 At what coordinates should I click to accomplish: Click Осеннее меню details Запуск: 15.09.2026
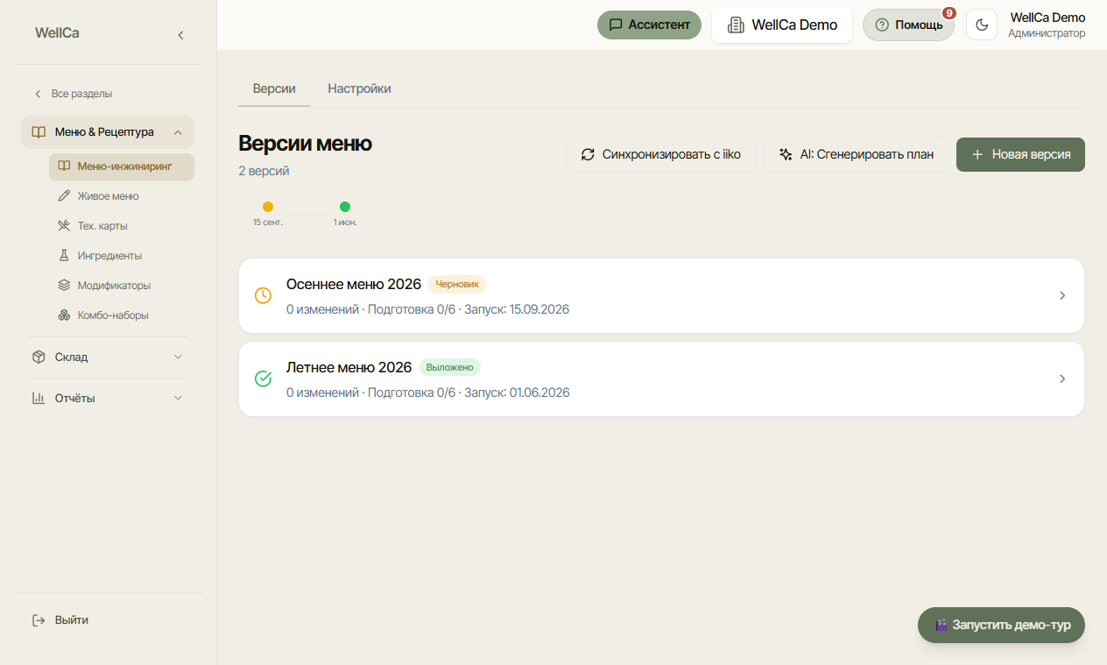[x=517, y=309]
